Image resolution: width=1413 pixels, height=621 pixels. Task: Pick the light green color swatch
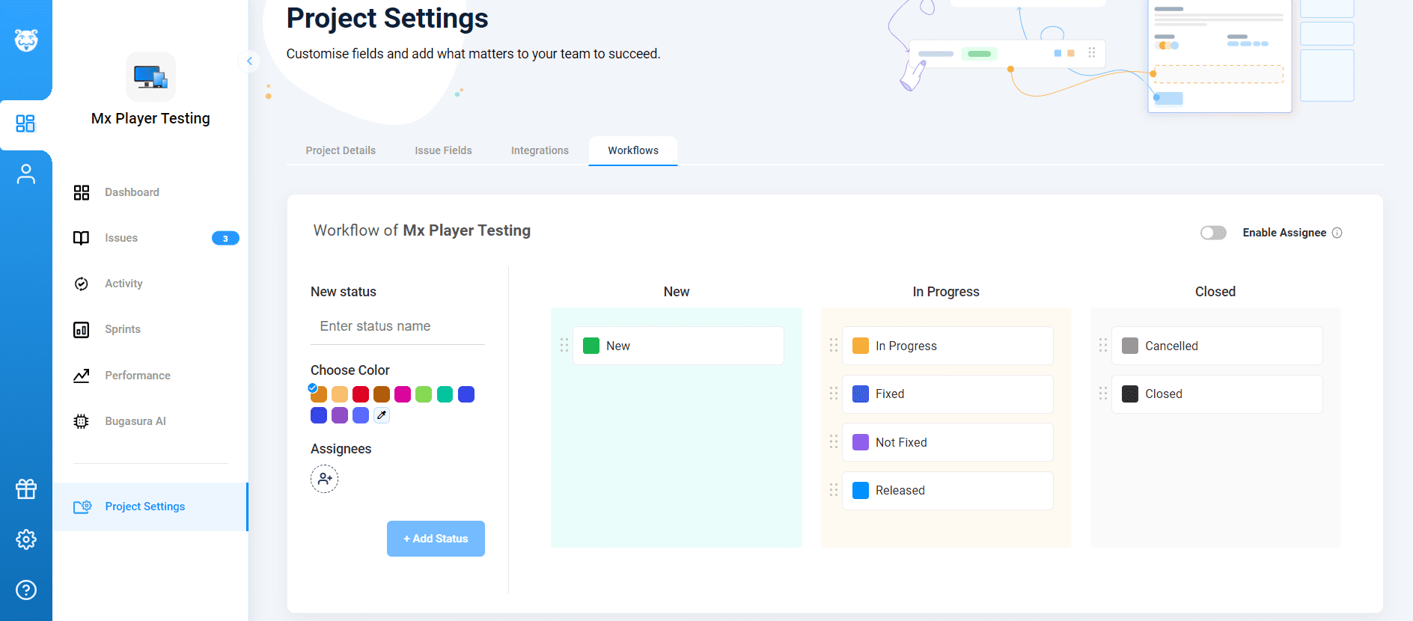click(x=424, y=394)
